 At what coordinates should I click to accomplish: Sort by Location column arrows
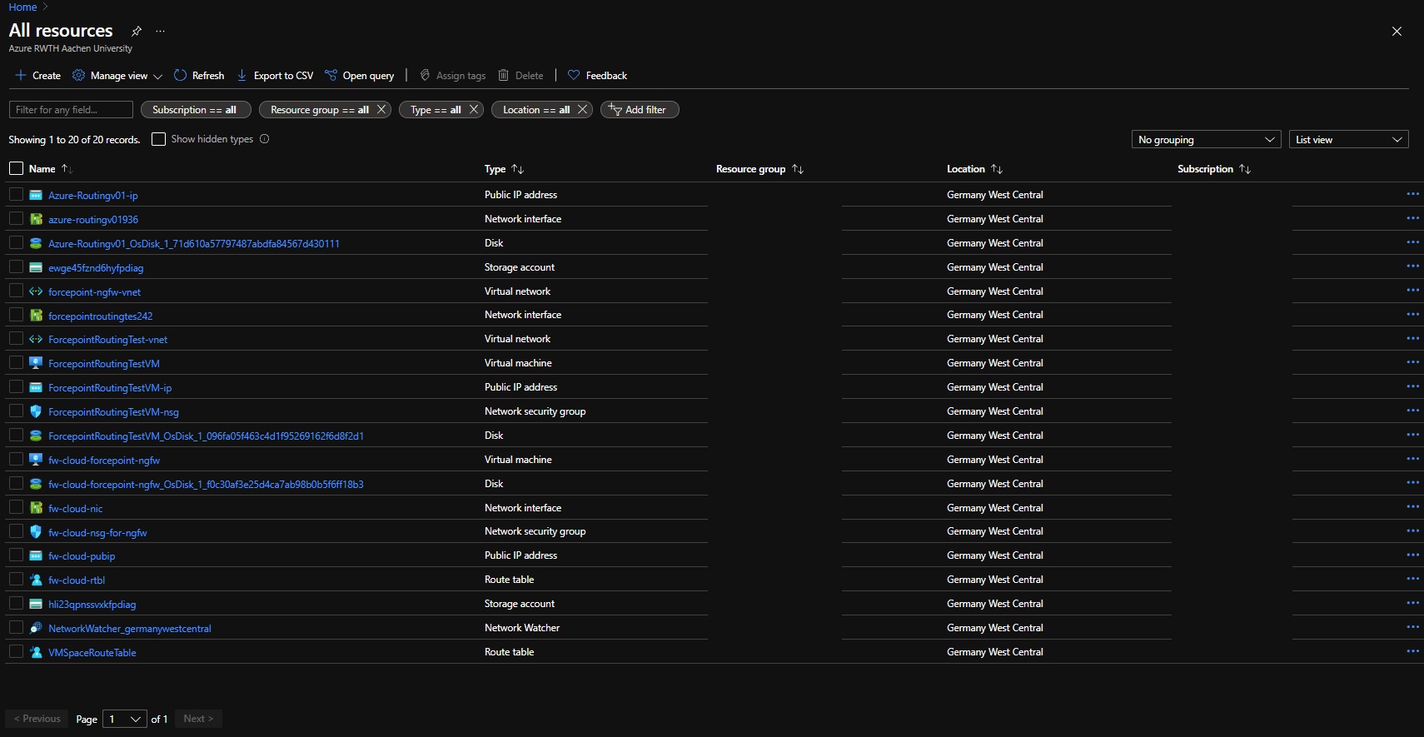pos(997,169)
